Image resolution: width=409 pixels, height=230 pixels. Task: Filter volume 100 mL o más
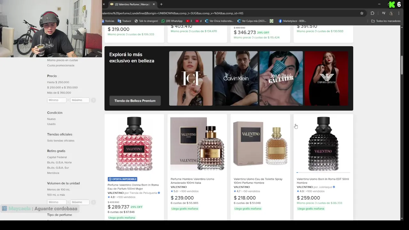(56, 195)
